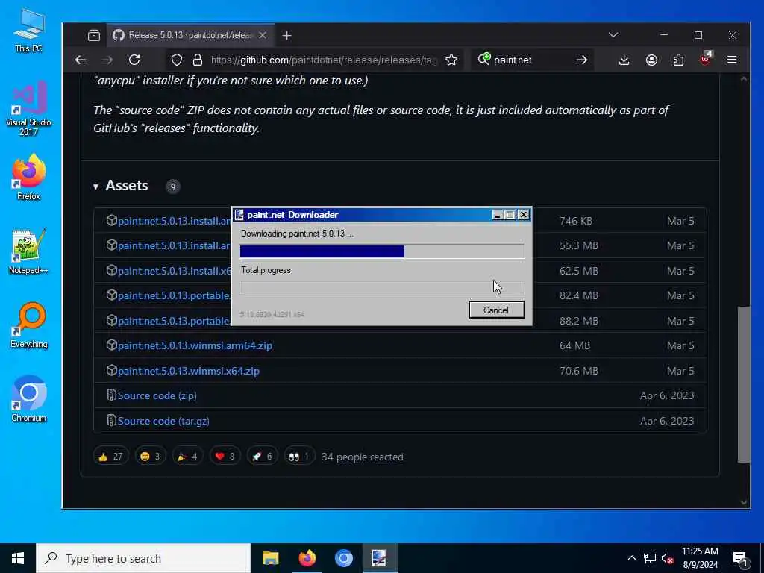Click the party popper reaction 4
This screenshot has width=764, height=573.
pos(187,456)
